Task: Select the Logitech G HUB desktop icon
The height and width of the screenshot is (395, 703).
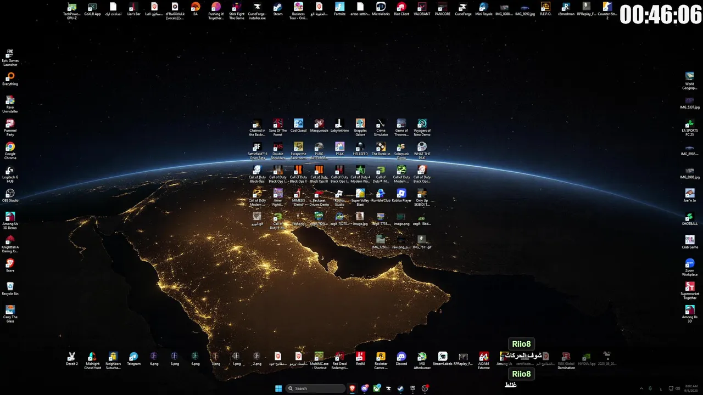Action: (10, 174)
